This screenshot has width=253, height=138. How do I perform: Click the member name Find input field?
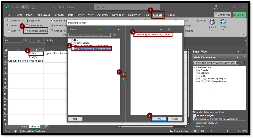(x=89, y=35)
